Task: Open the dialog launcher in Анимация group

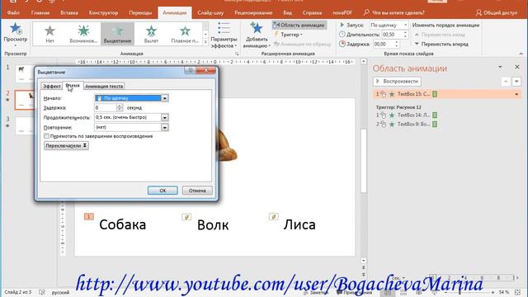Action: coord(237,54)
